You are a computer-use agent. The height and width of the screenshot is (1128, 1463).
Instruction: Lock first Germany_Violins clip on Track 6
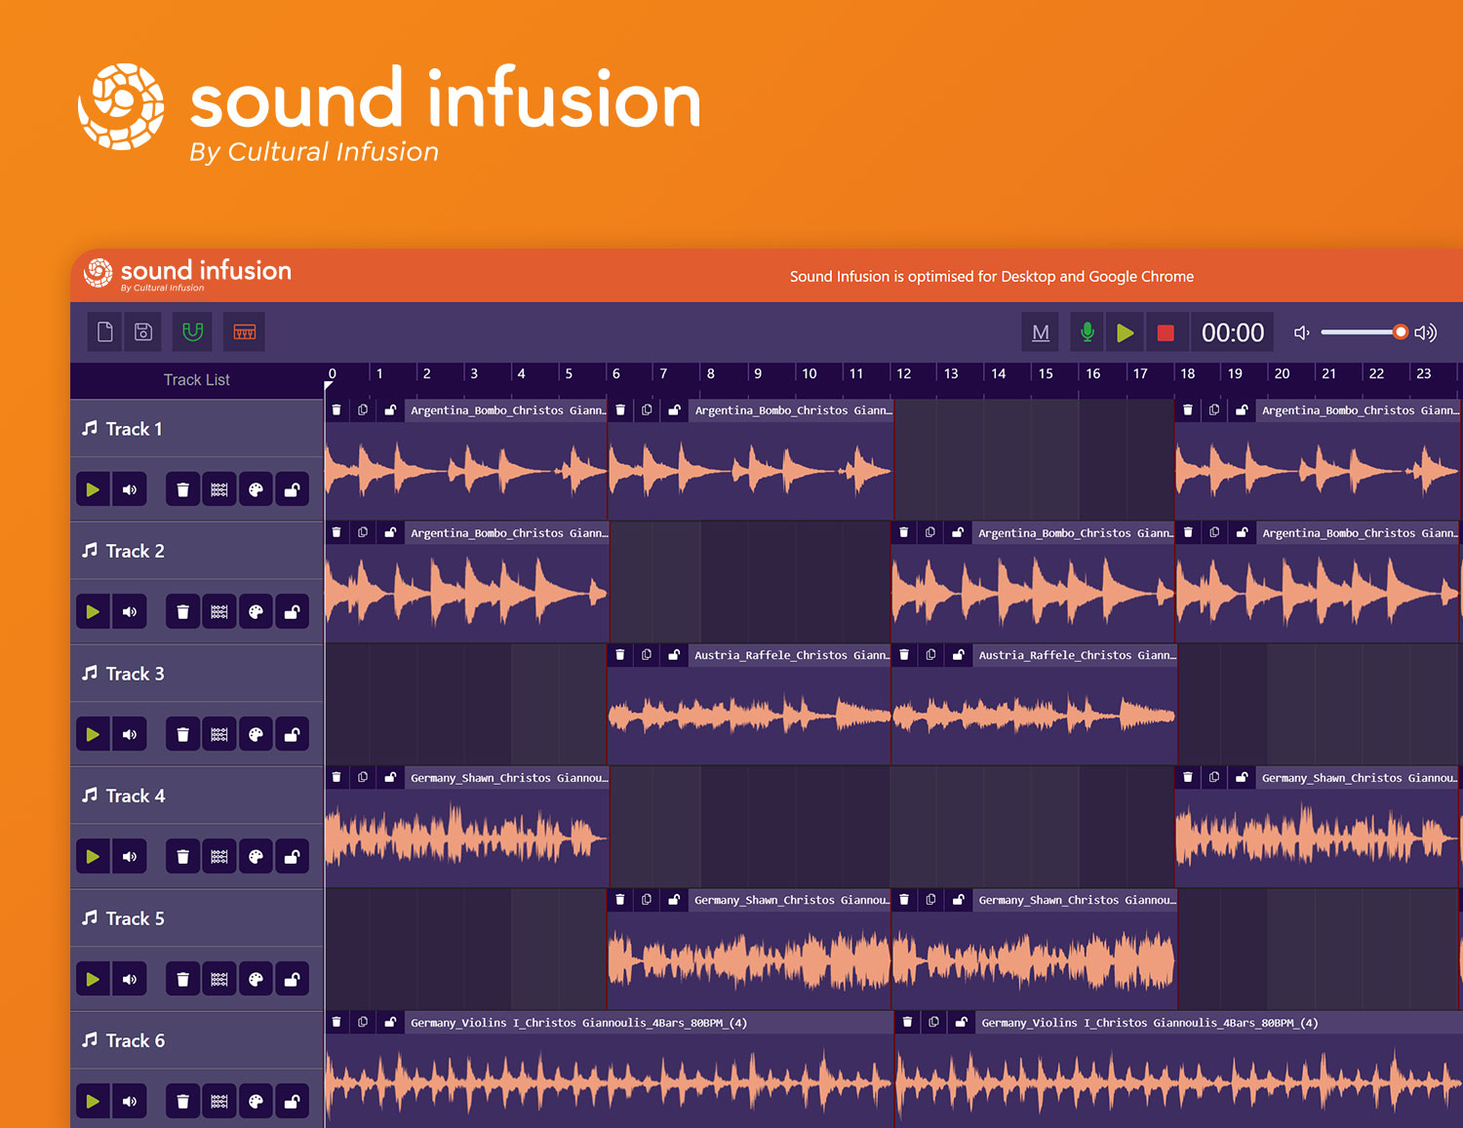point(390,1023)
